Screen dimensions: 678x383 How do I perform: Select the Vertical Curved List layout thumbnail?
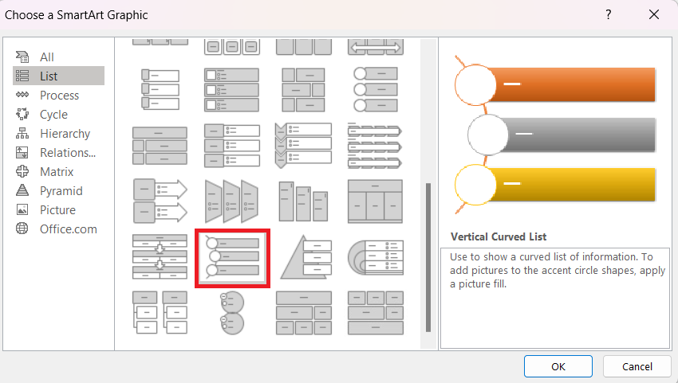(x=233, y=258)
